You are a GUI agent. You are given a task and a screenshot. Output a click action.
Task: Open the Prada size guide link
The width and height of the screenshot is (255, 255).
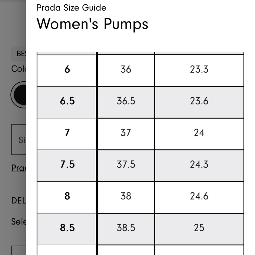click(x=19, y=168)
